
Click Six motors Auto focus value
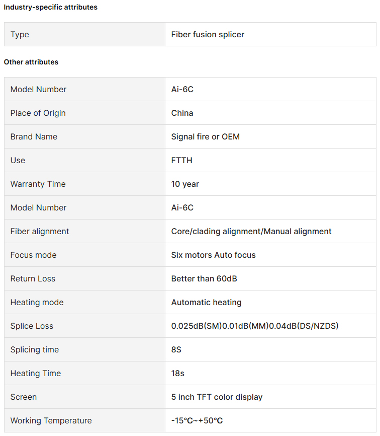[214, 255]
